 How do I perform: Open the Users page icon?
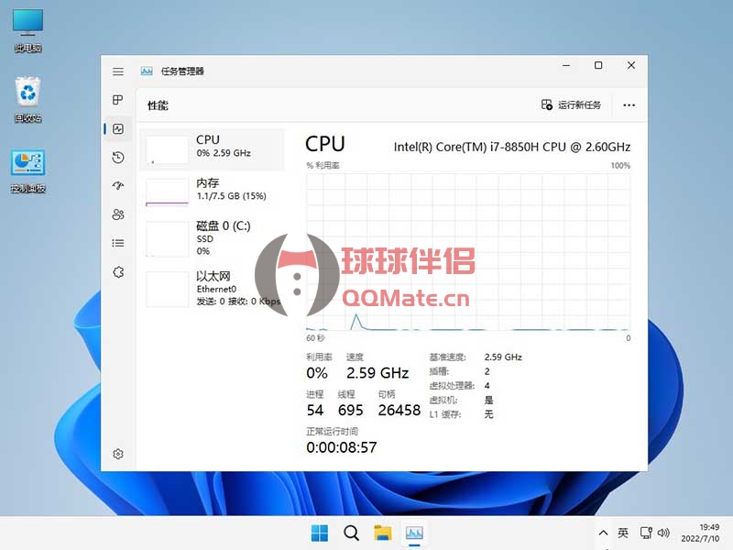click(118, 214)
